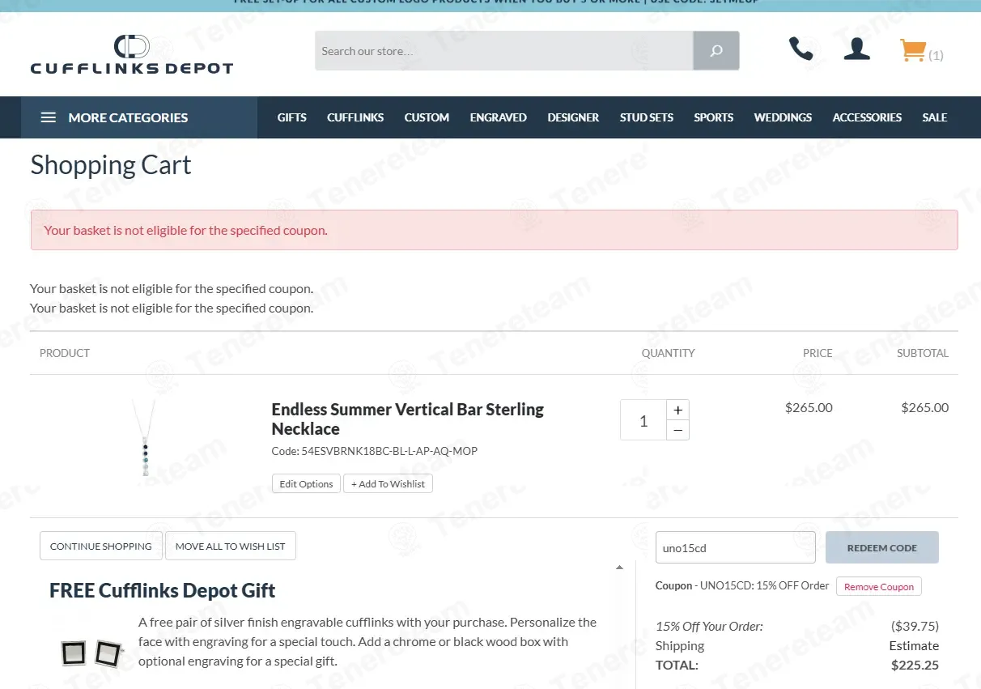Open the Stud Sets menu
The image size is (981, 689).
[x=647, y=117]
